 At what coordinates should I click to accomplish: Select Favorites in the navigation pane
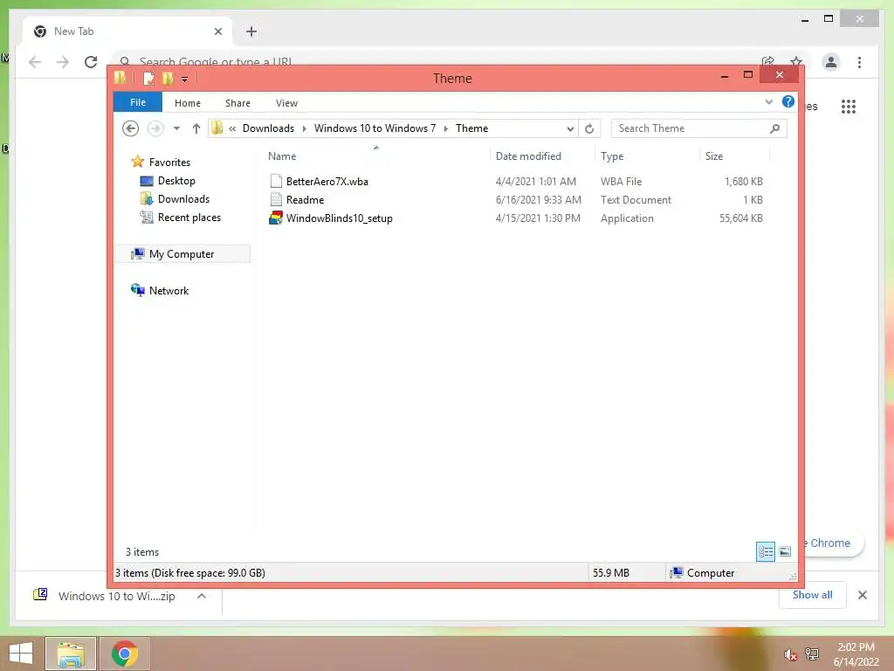pos(169,162)
